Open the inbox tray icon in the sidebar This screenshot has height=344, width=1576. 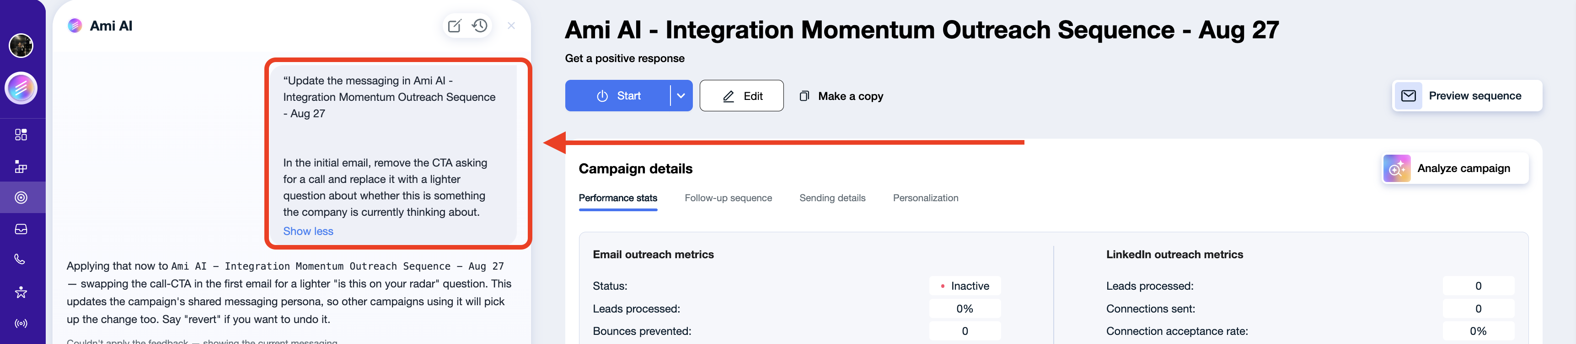tap(21, 229)
